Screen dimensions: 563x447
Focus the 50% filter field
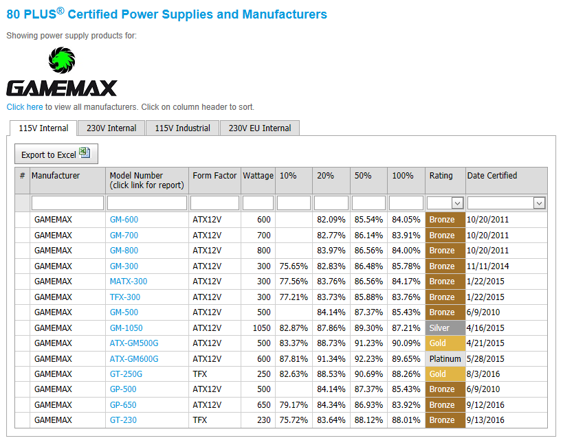(368, 203)
